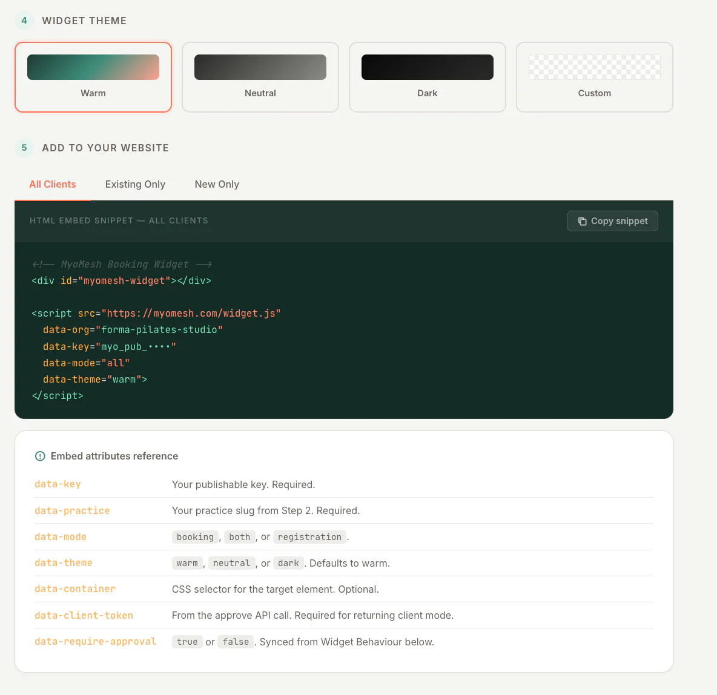
Task: Click the step 5 number badge
Action: (24, 148)
